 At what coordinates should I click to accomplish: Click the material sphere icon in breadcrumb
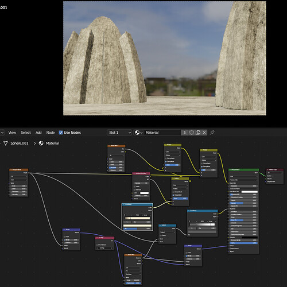click(41, 143)
